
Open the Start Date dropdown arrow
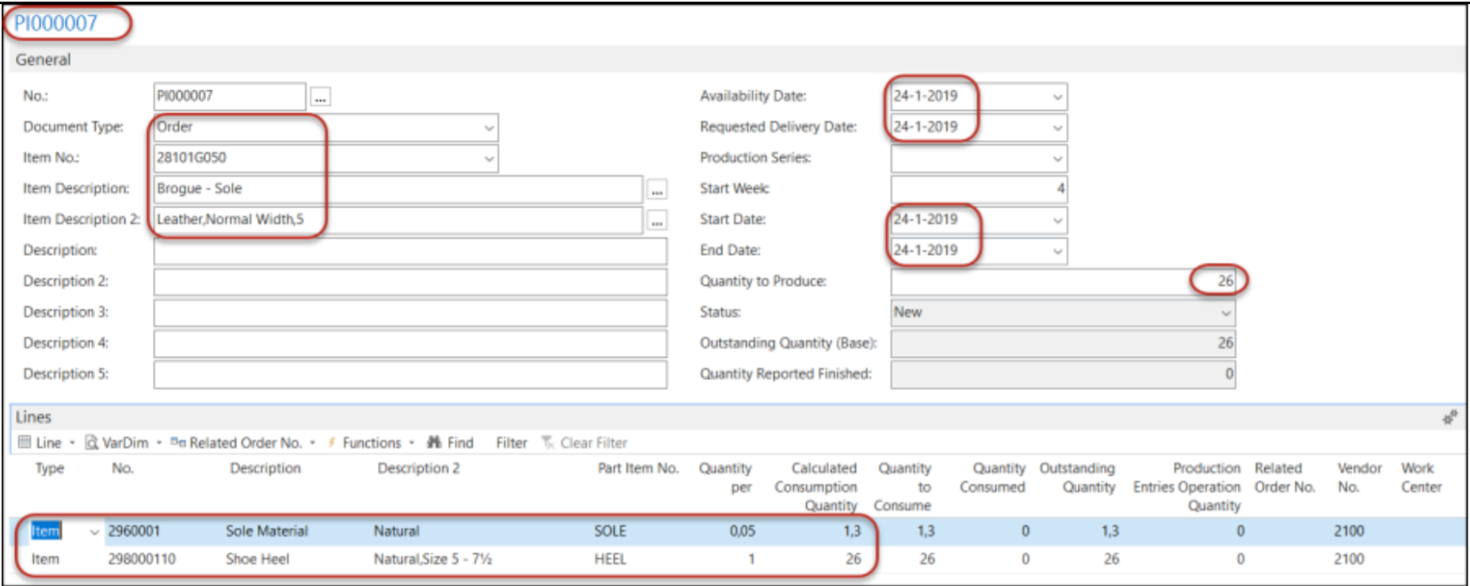(x=1057, y=220)
